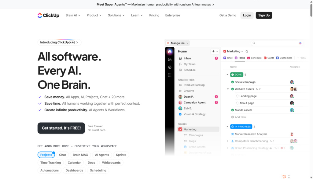313x179 pixels.
Task: Select the Chat feature chip
Action: point(62,155)
